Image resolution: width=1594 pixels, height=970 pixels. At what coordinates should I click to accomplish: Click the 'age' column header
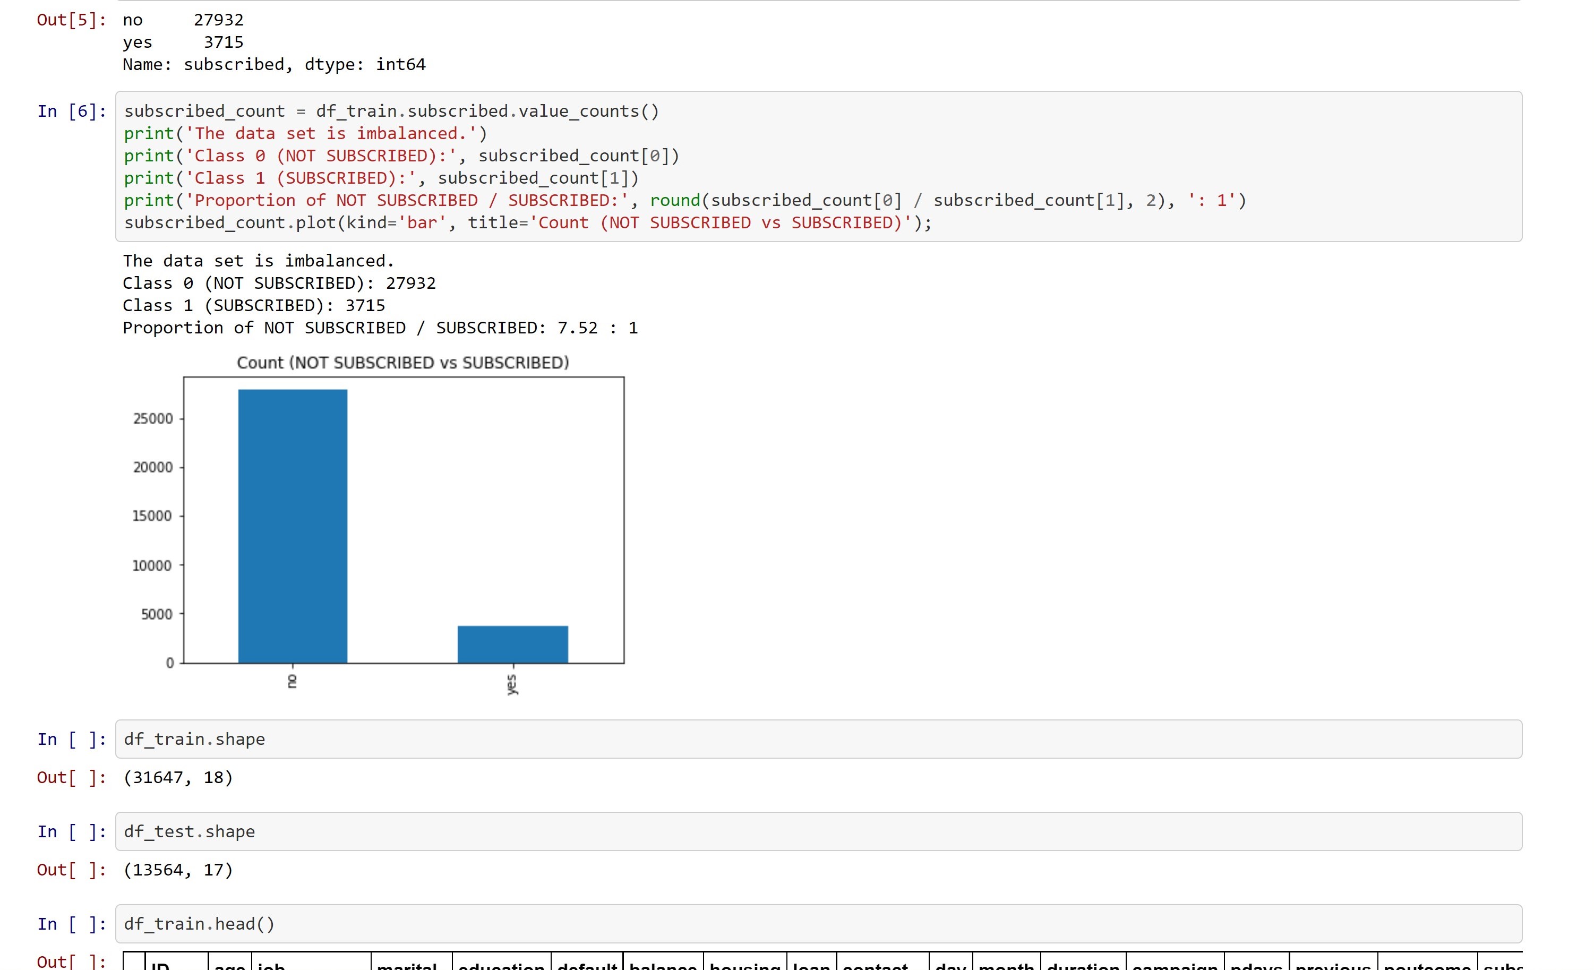point(230,964)
